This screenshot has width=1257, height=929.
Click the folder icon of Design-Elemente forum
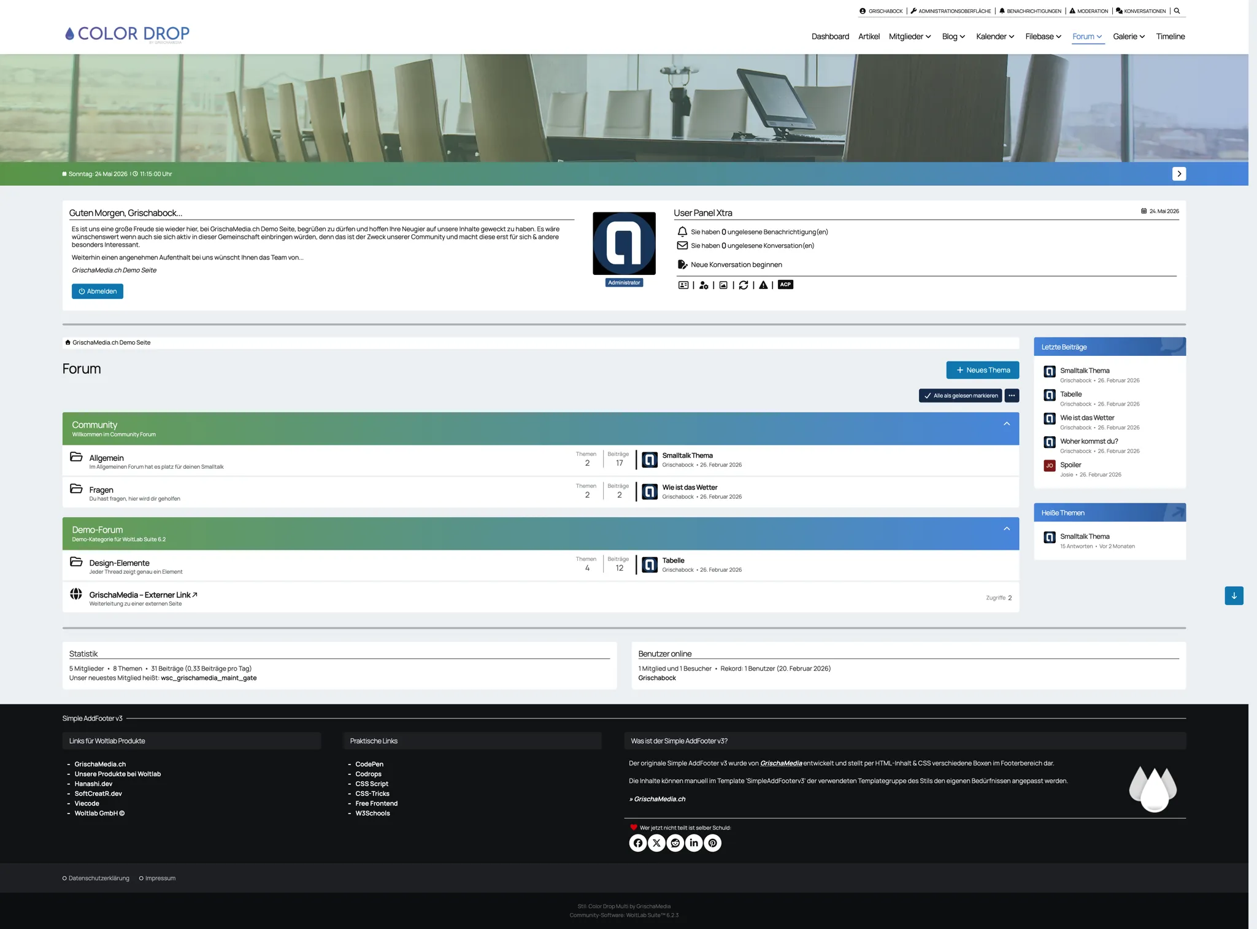(76, 561)
